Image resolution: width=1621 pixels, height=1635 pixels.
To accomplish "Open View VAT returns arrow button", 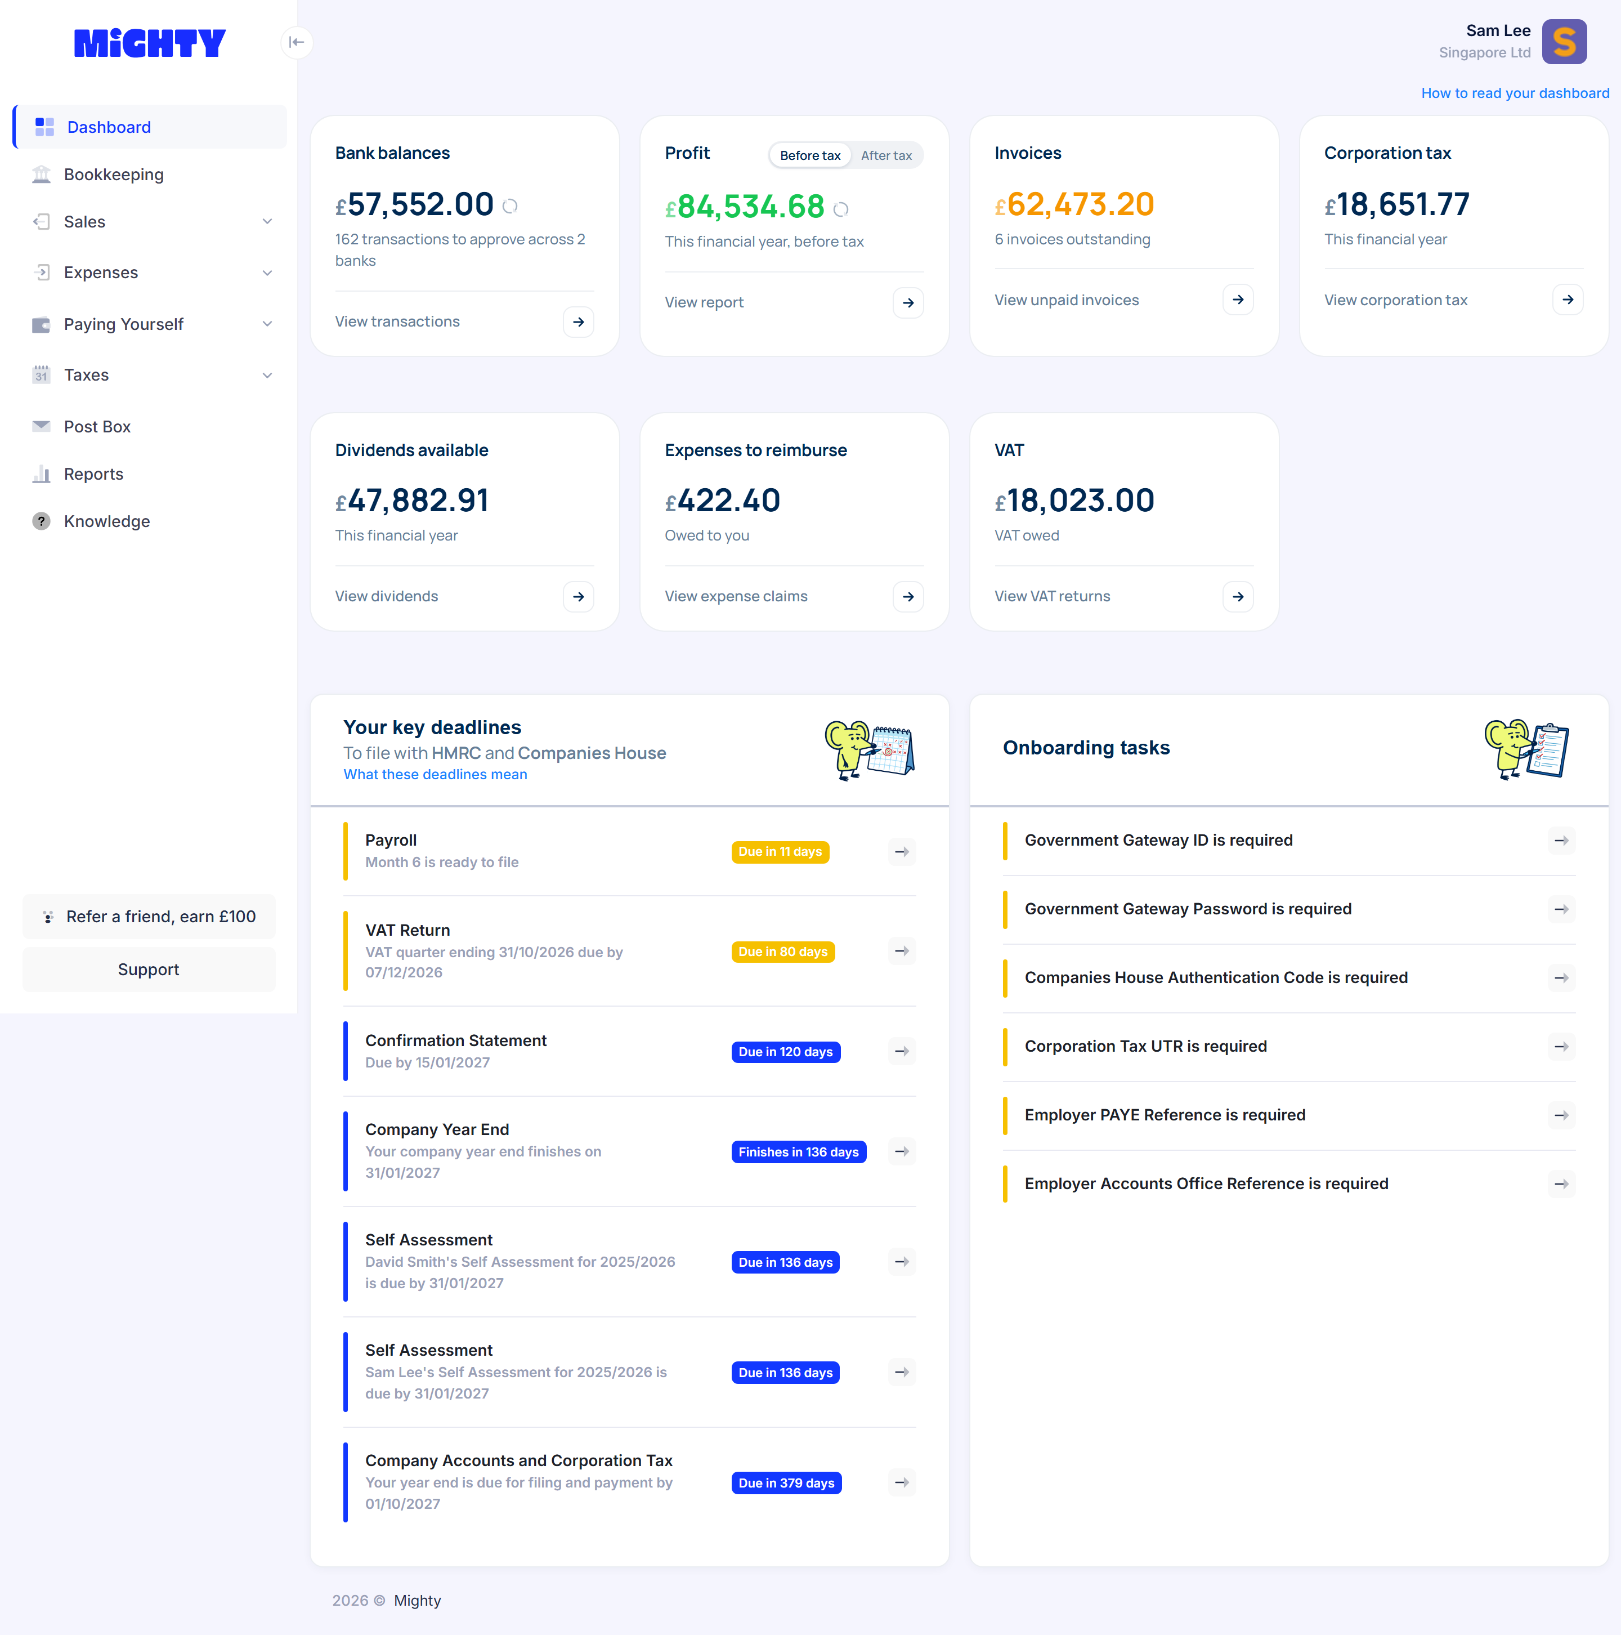I will point(1238,597).
